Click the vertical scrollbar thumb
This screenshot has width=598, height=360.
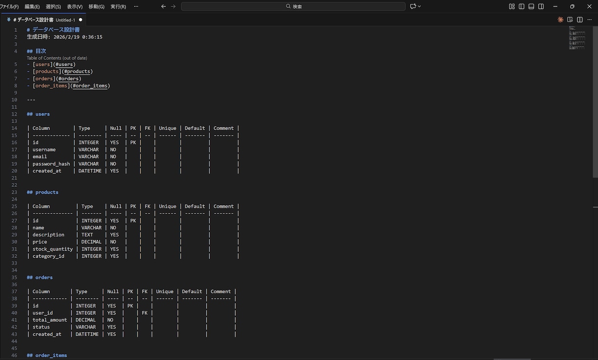[596, 102]
